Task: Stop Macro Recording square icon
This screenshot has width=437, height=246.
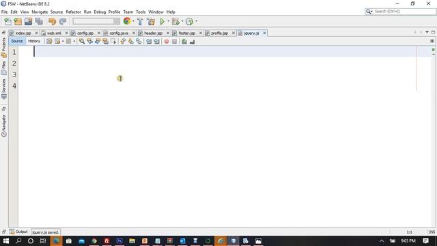Action: (175, 42)
